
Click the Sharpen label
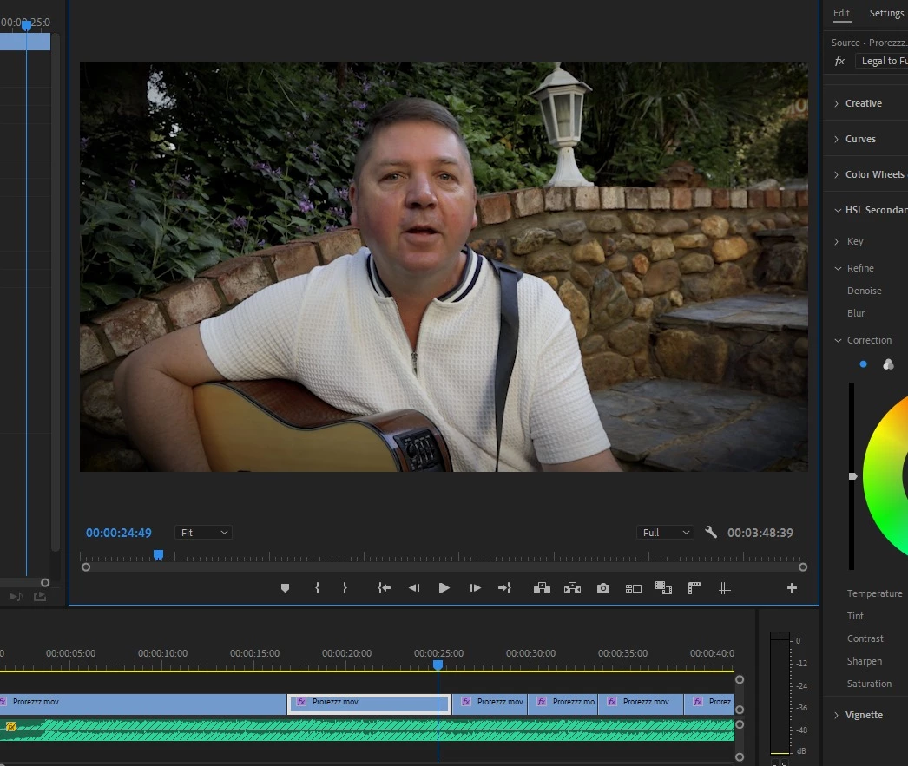pyautogui.click(x=865, y=661)
